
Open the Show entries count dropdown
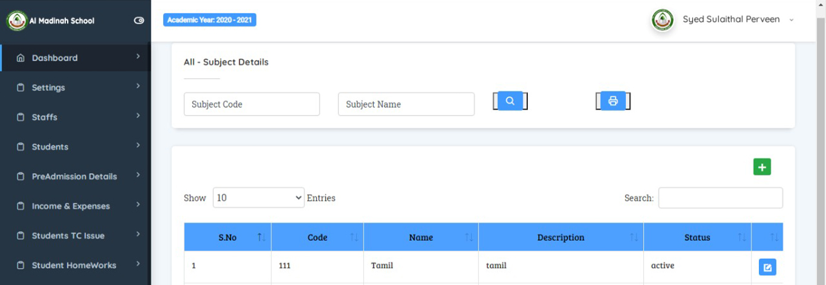[258, 198]
